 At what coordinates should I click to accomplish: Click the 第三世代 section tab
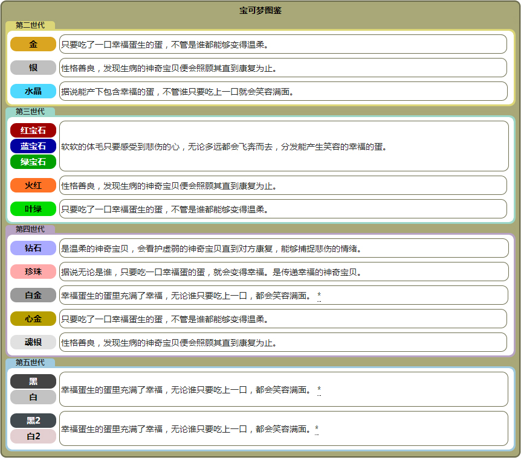click(x=30, y=112)
